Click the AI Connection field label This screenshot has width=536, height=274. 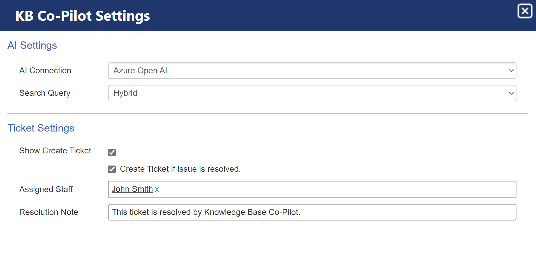point(45,71)
